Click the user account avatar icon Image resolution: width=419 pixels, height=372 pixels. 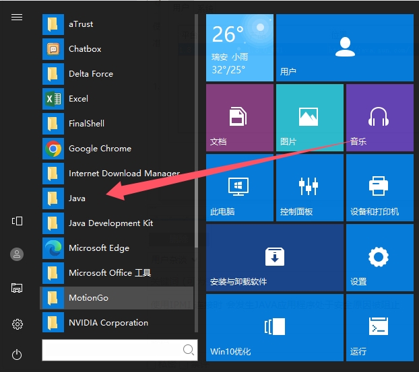click(x=17, y=254)
